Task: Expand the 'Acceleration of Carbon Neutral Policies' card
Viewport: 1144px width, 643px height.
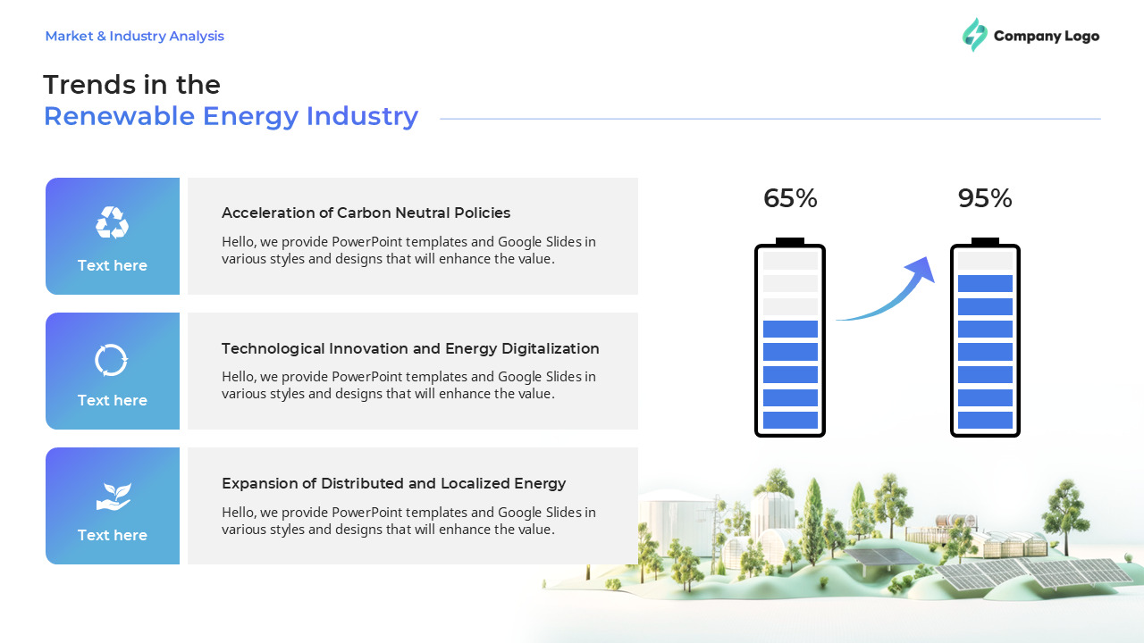Action: (x=411, y=236)
